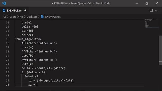Click the 'delta = (pow(b,2))-(4*a*c)' line
The height and width of the screenshot is (91, 162).
[x=43, y=68]
